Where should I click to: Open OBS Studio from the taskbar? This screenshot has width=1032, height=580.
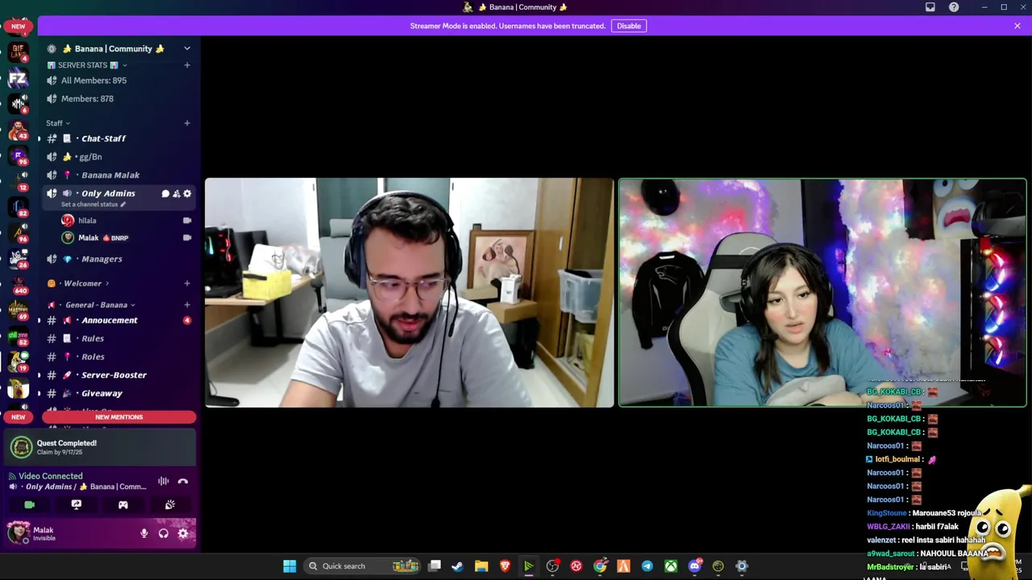(x=552, y=566)
